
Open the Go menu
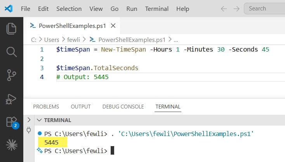click(115, 9)
